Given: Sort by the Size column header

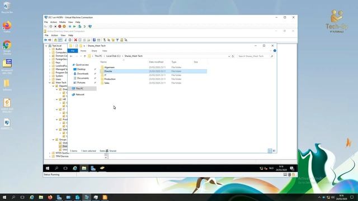Looking at the screenshot, I should tap(196, 62).
